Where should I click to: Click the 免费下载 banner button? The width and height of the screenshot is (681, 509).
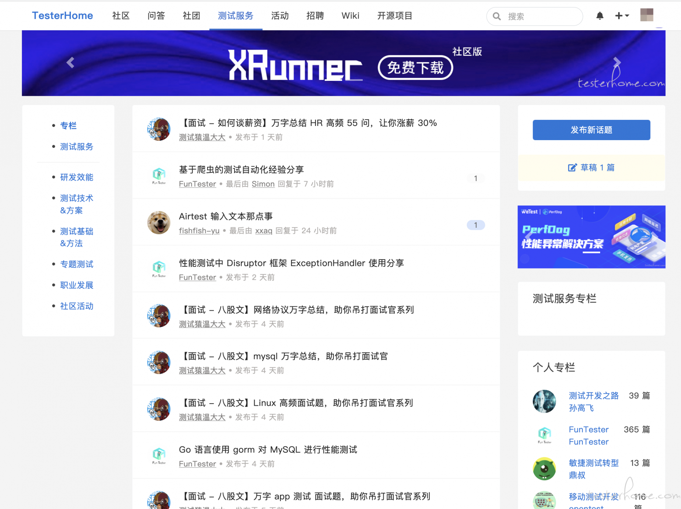[415, 67]
